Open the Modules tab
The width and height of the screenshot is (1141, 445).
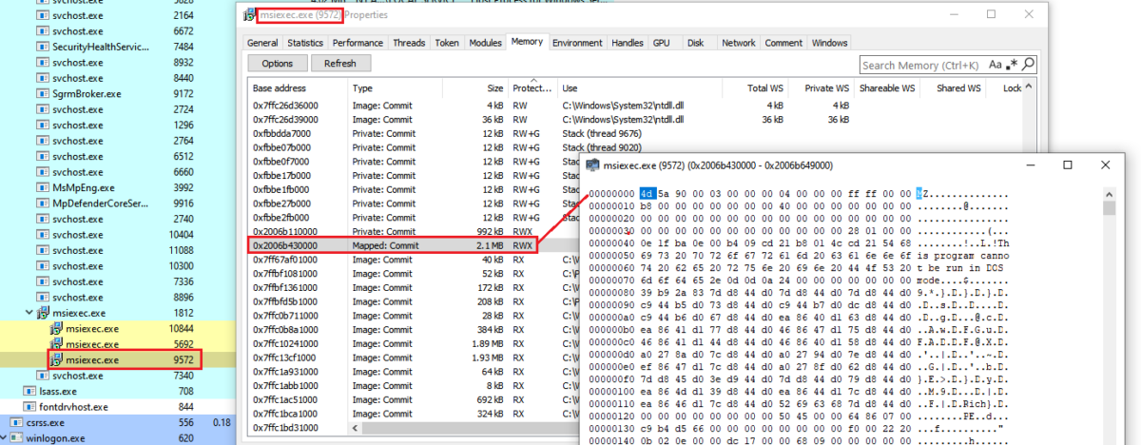485,43
